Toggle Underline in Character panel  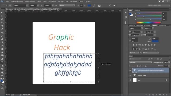pos(152,45)
